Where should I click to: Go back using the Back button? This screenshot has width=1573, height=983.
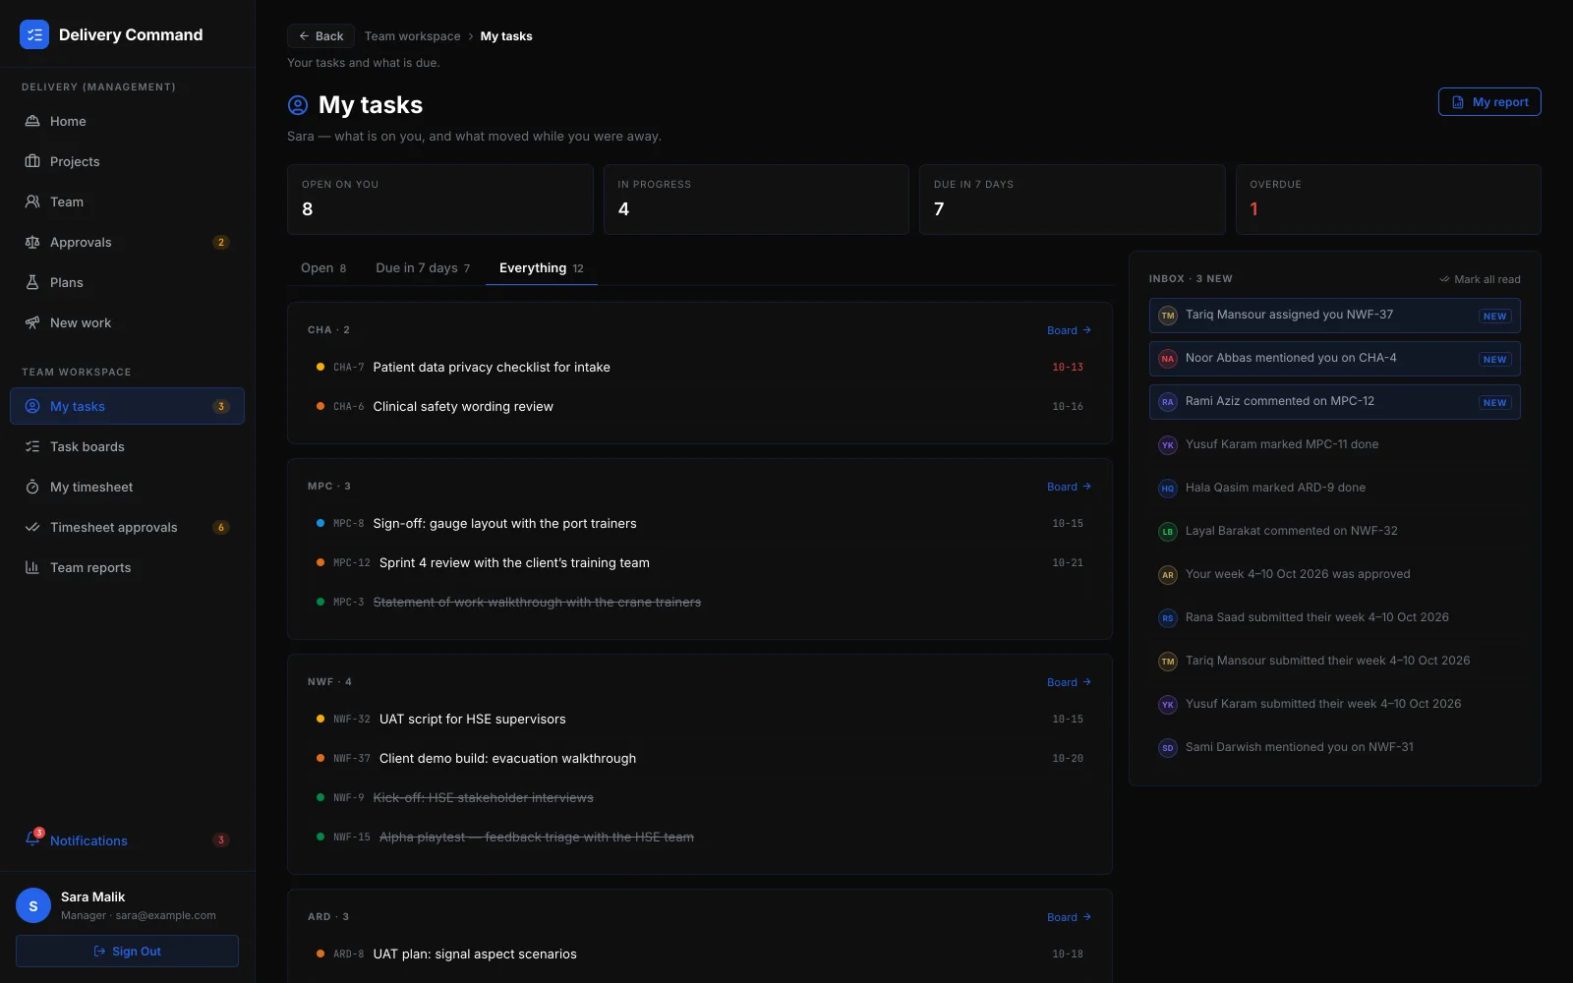click(x=320, y=36)
